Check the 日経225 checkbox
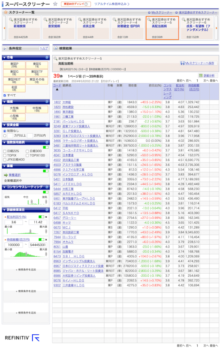221x349 pixels. tap(5, 151)
